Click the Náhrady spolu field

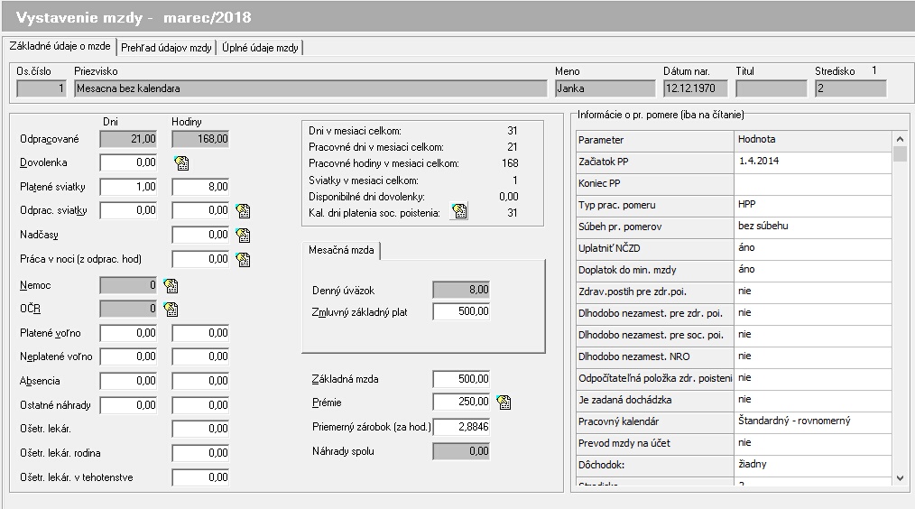[462, 451]
